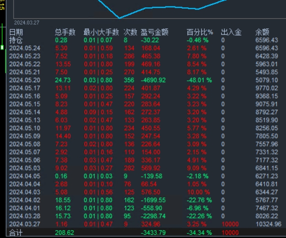The width and height of the screenshot is (286, 238).
Task: Click the lot range 0.09 | 0.15
Action: (x=98, y=112)
